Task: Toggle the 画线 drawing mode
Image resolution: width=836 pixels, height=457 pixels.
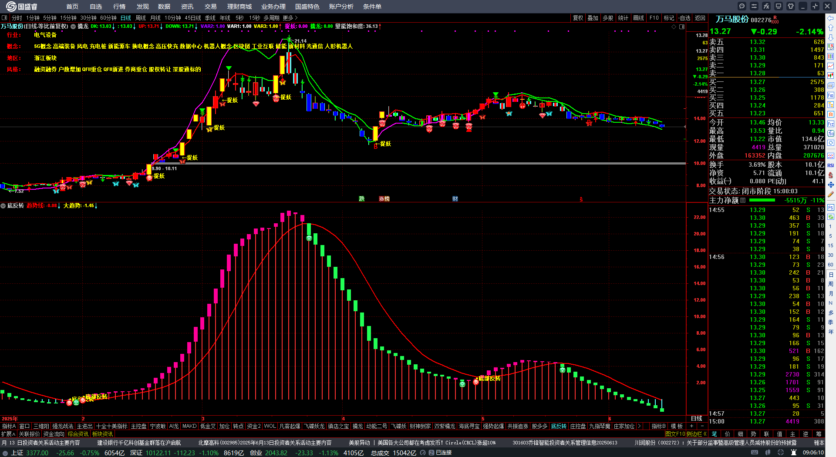Action: point(638,18)
